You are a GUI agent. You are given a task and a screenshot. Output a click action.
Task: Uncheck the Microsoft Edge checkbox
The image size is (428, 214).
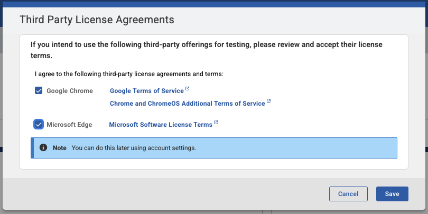click(39, 125)
